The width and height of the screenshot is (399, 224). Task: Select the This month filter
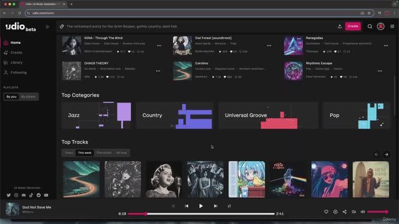[104, 152]
